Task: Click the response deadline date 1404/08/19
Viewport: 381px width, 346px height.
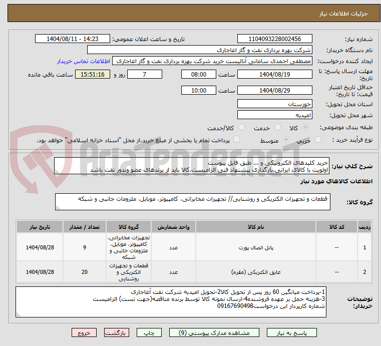Action: [x=274, y=74]
